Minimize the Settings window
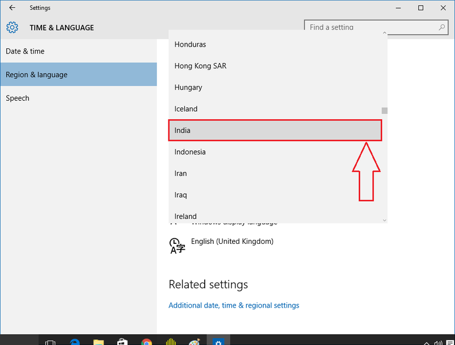This screenshot has height=345, width=455. click(398, 8)
